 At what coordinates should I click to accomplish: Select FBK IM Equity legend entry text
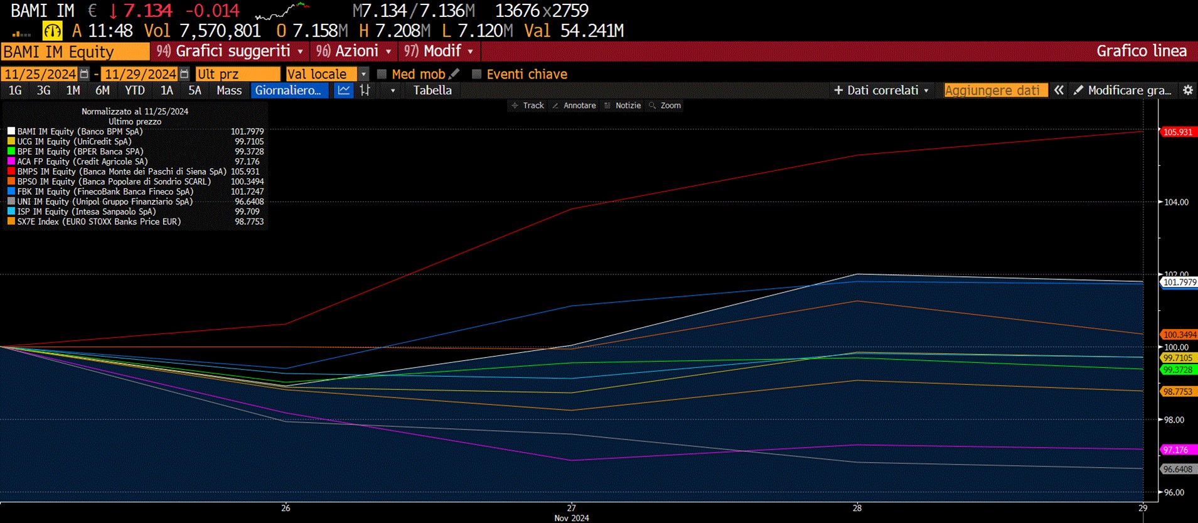coord(105,191)
